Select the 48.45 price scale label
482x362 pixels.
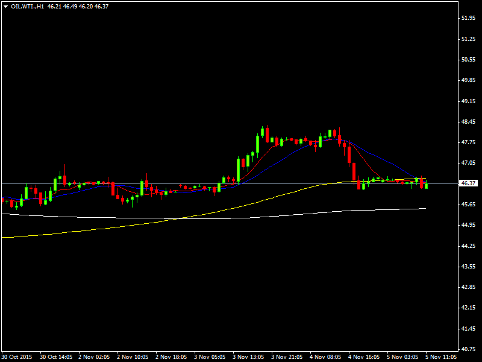(468, 122)
